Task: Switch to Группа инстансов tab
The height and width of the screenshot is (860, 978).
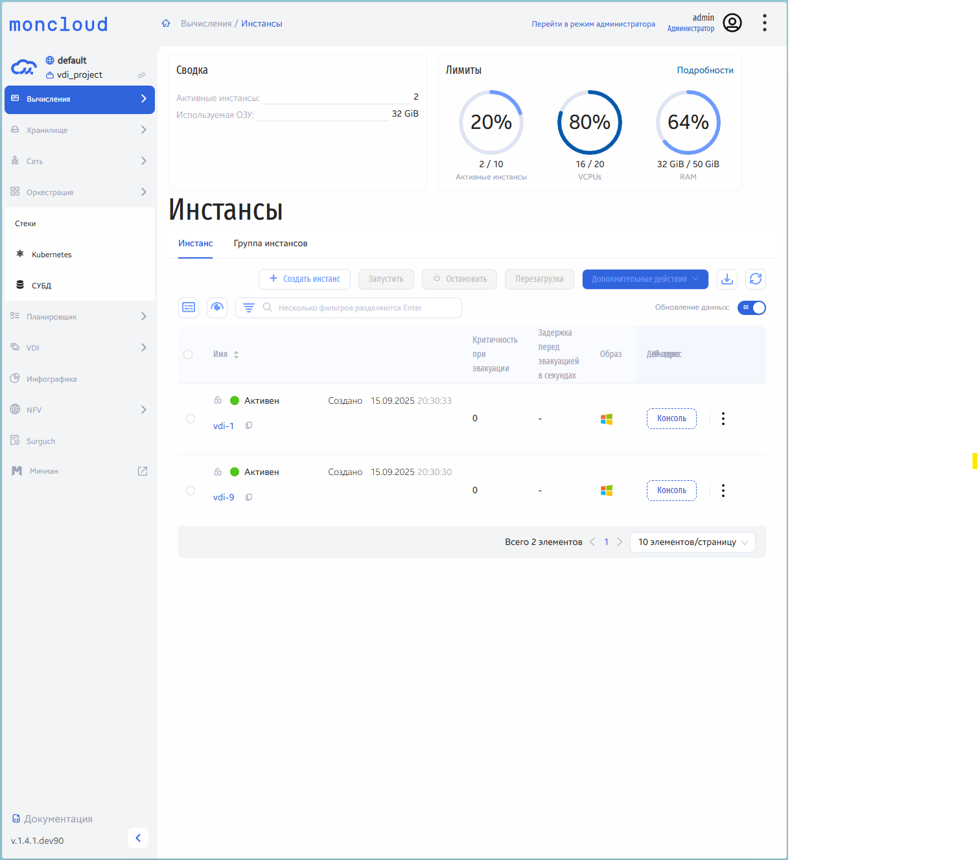Action: coord(270,244)
